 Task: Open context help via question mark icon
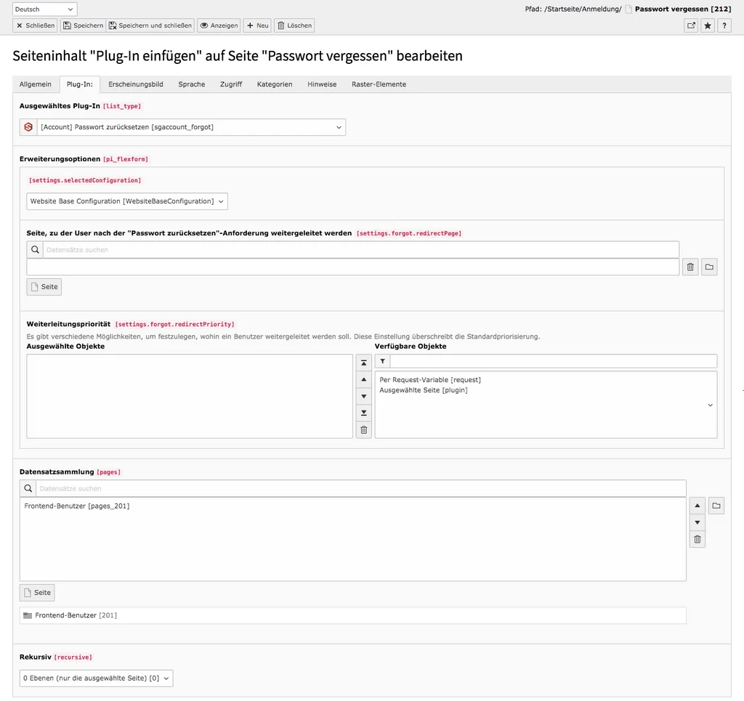pyautogui.click(x=724, y=25)
